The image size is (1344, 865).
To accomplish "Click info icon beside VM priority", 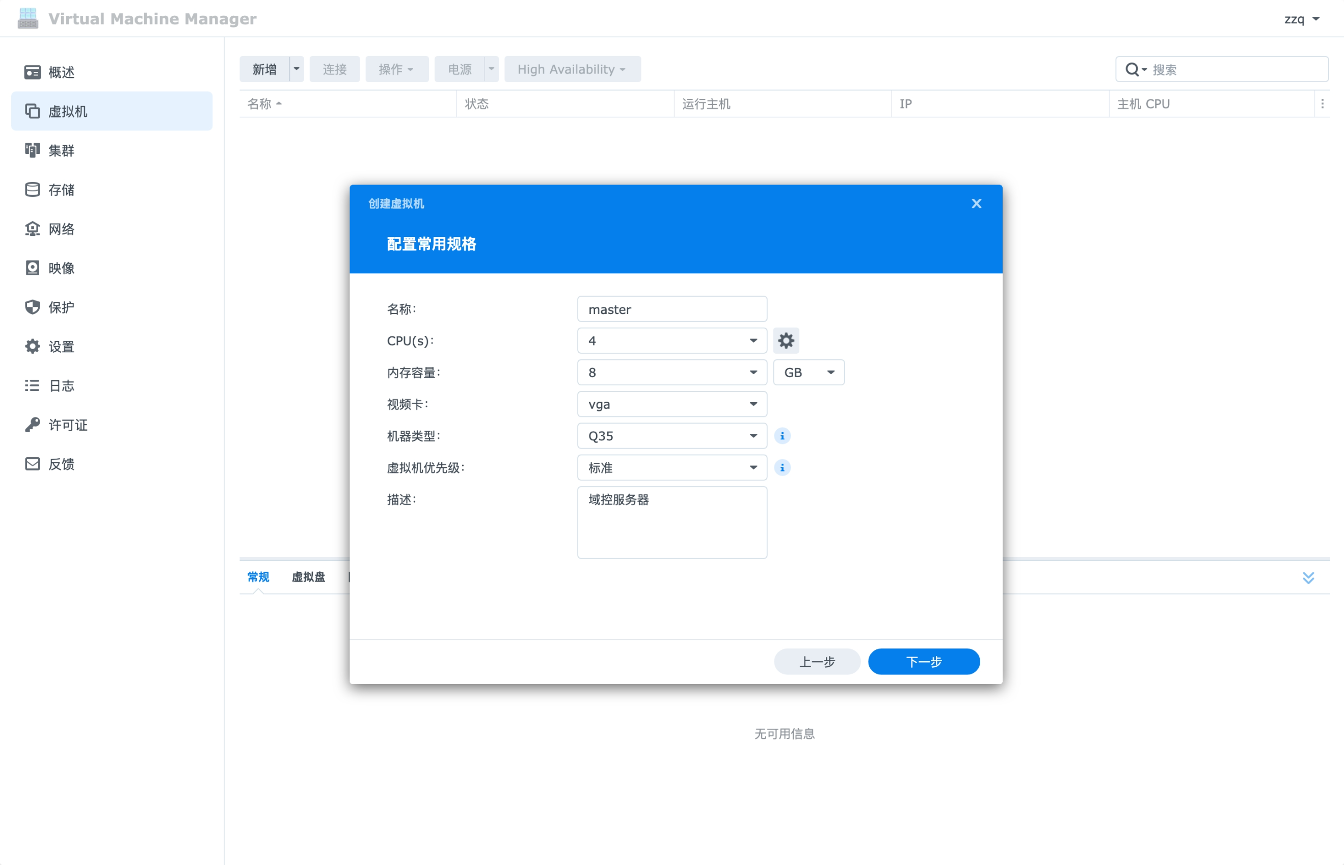I will point(782,467).
